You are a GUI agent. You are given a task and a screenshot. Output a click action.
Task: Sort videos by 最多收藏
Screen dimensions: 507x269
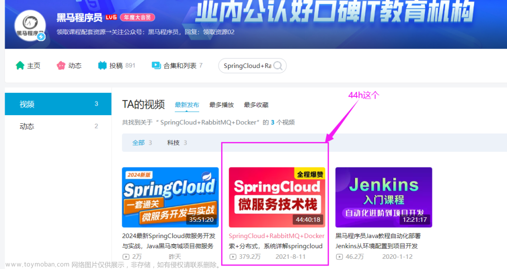(x=256, y=105)
